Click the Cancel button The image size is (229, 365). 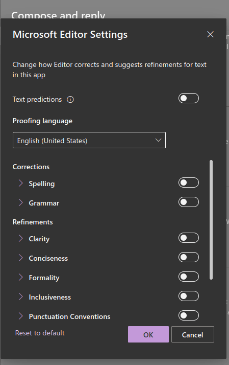(x=193, y=334)
